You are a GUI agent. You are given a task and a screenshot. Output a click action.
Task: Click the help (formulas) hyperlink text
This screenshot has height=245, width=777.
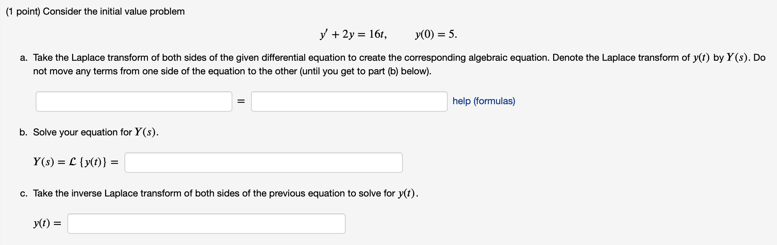(x=483, y=101)
